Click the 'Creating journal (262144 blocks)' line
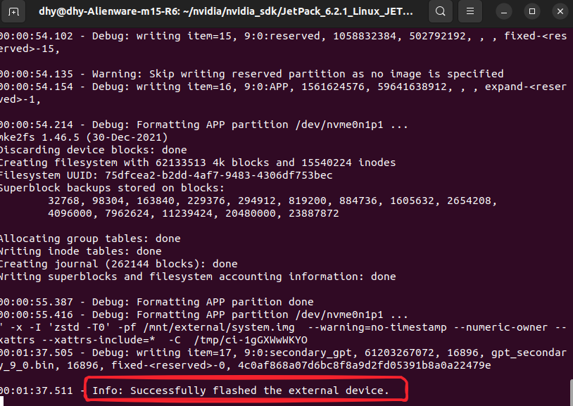Screen dimensions: 573x406 tap(118, 264)
